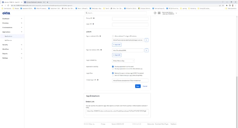The image size is (238, 128).
Task: Click info icon next to Sign-in redirect URIs
Action: coord(100,36)
